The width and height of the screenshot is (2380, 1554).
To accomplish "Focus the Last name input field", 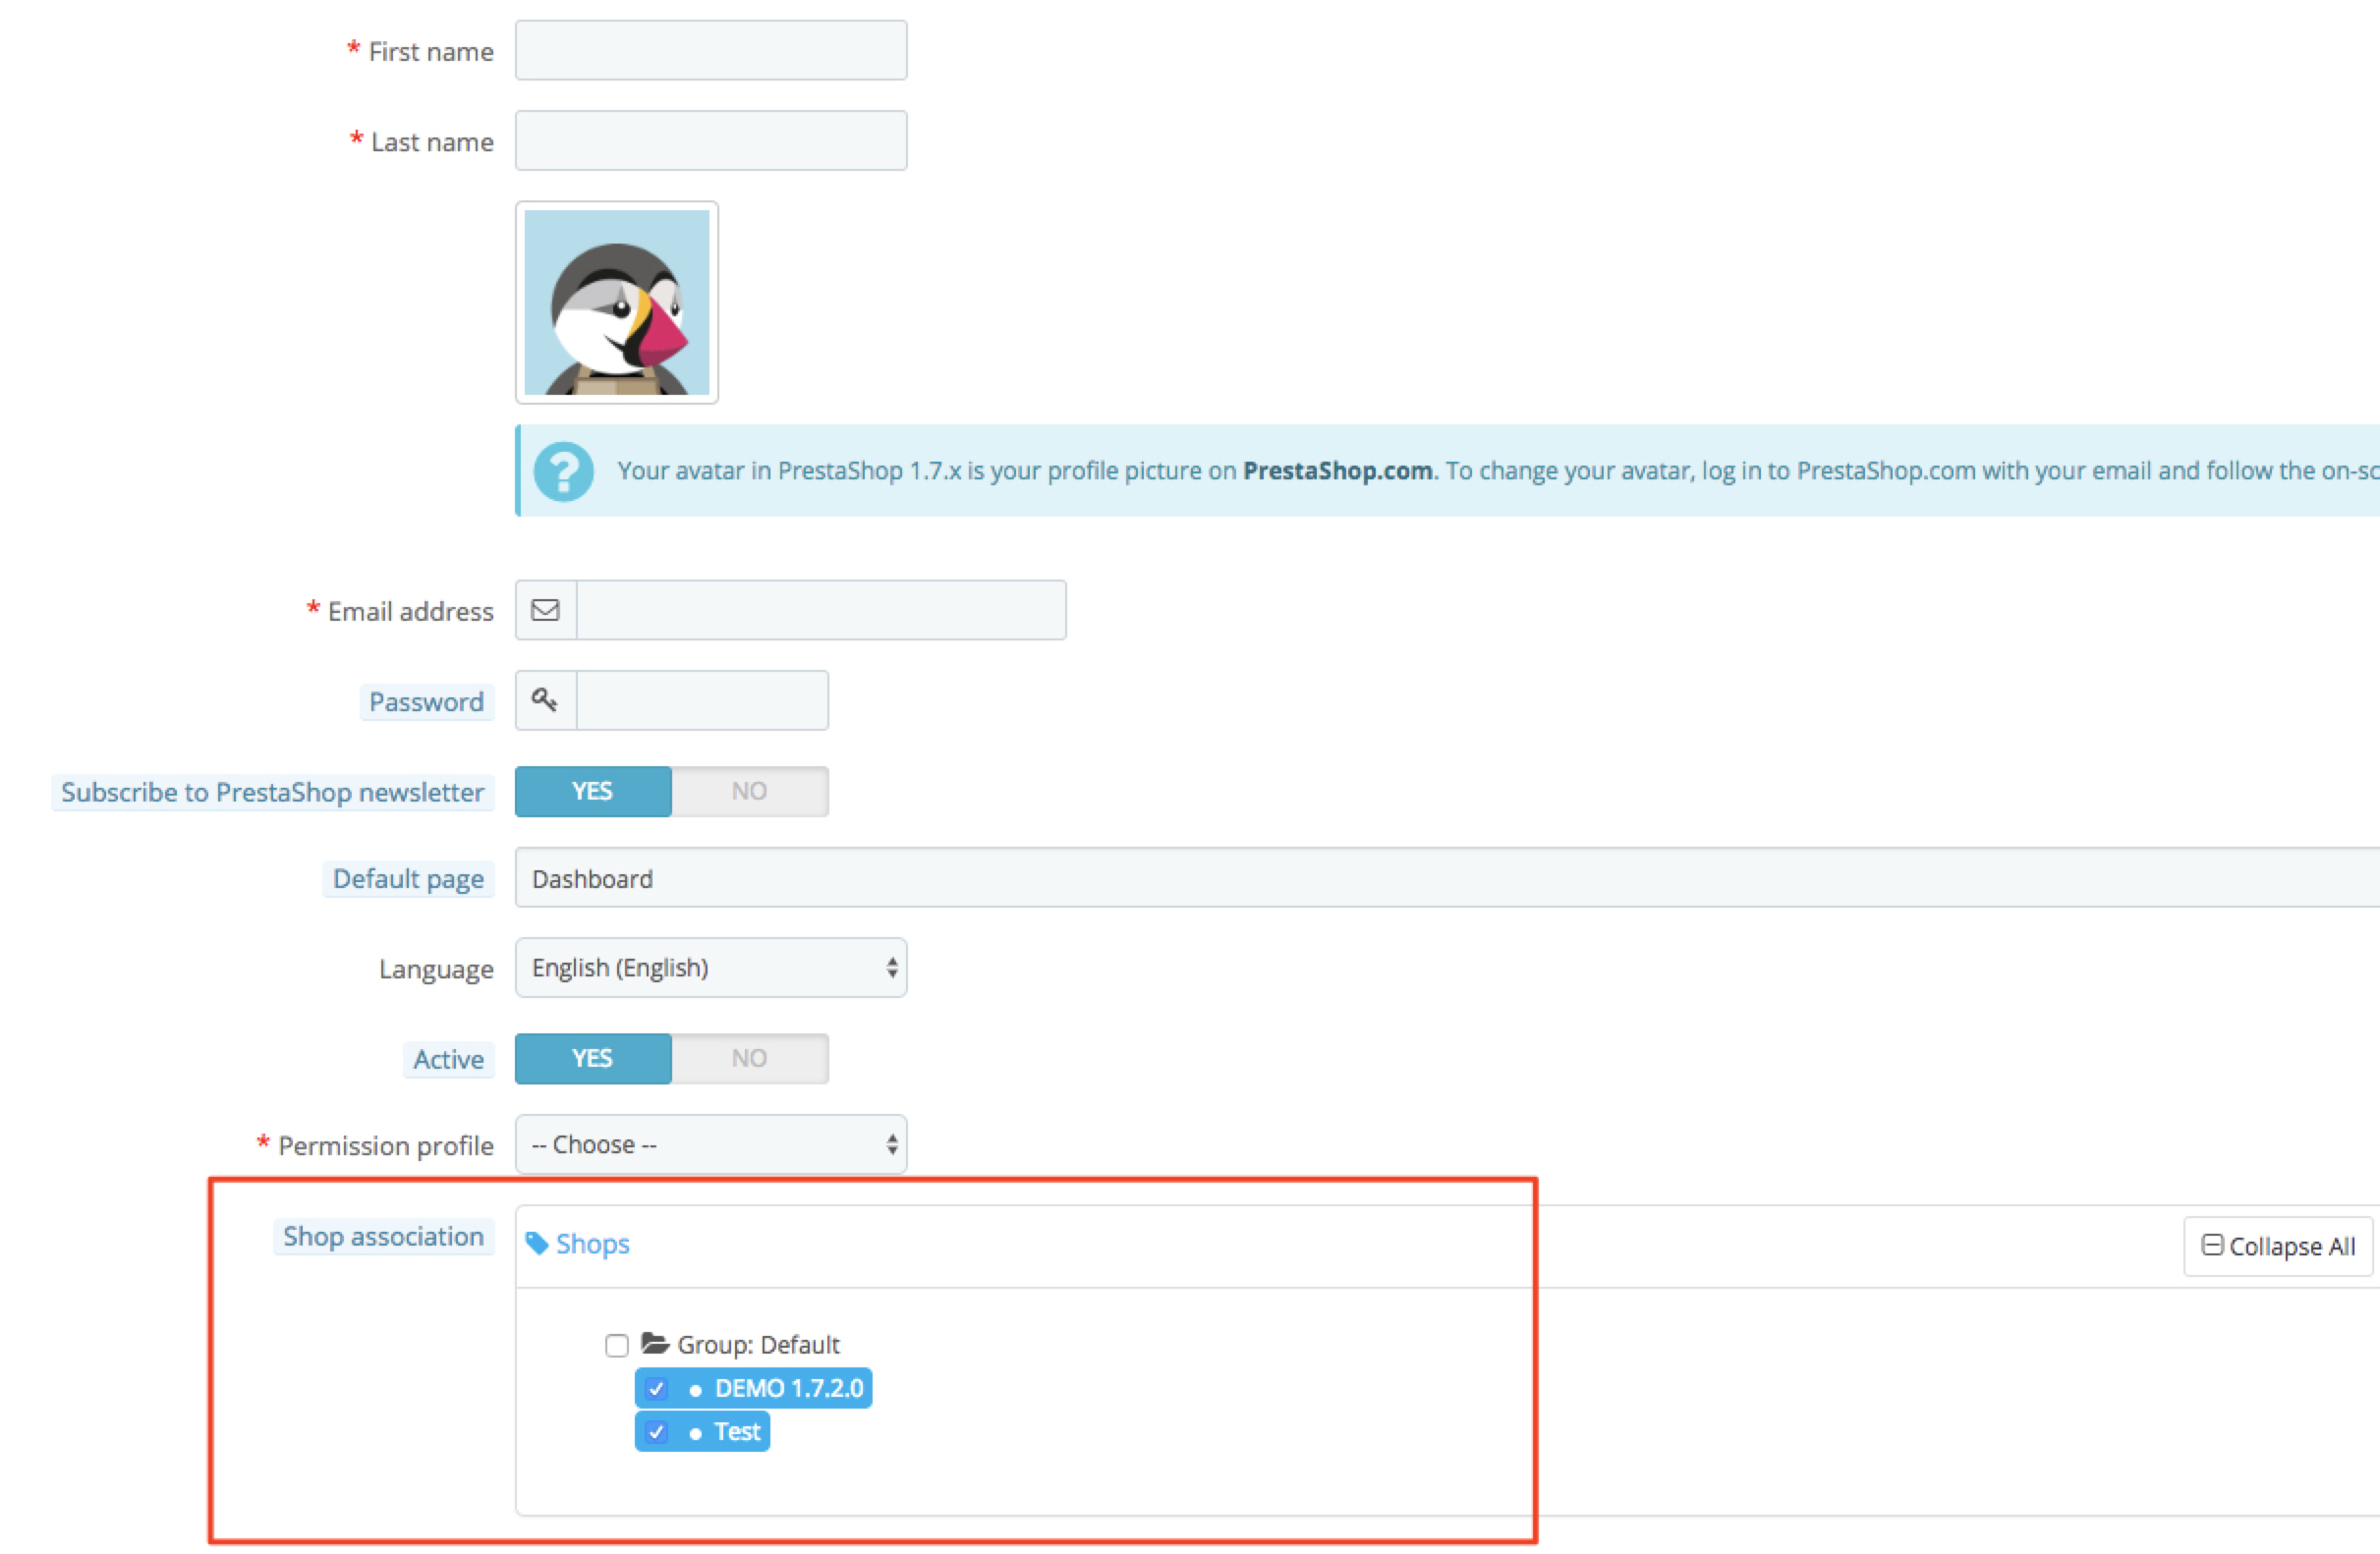I will (710, 140).
